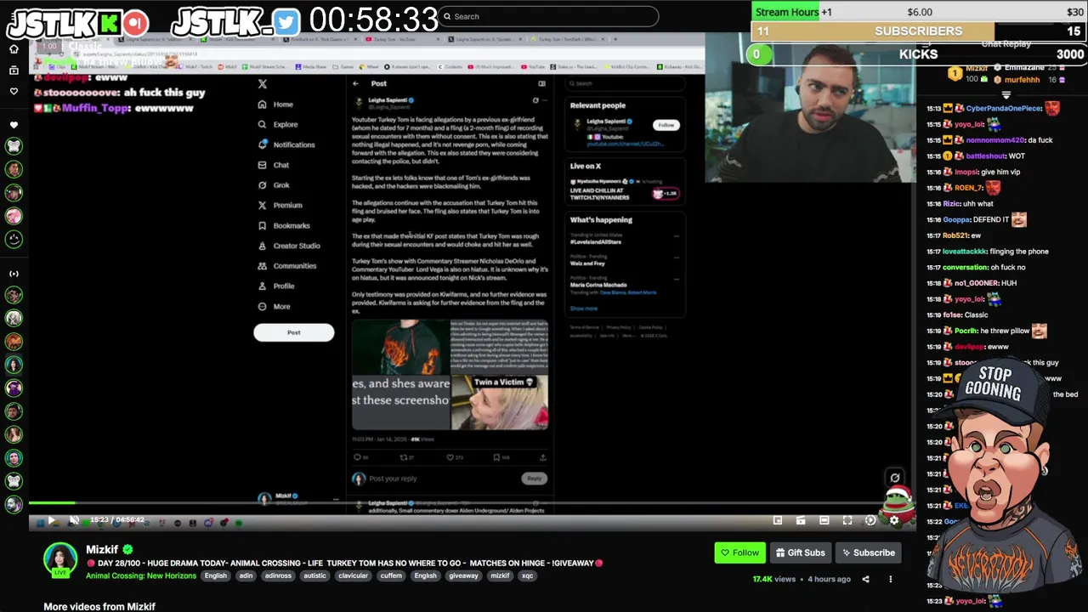Expand More in X sidebar
1088x612 pixels.
pos(274,307)
